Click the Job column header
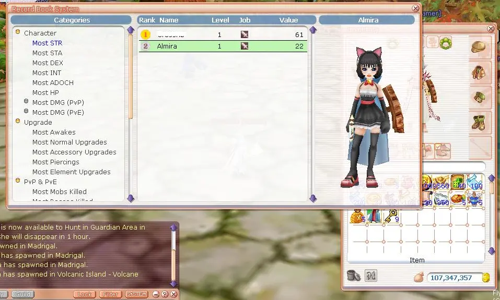The height and width of the screenshot is (300, 500). pos(245,20)
